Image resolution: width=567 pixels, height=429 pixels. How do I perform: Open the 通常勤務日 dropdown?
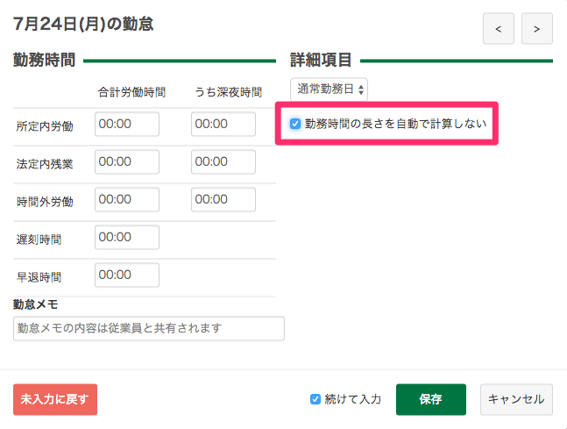pyautogui.click(x=330, y=89)
